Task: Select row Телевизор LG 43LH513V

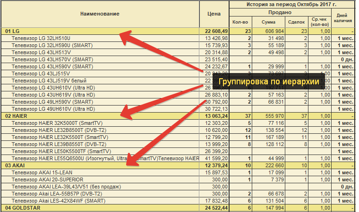Action: (x=178, y=53)
